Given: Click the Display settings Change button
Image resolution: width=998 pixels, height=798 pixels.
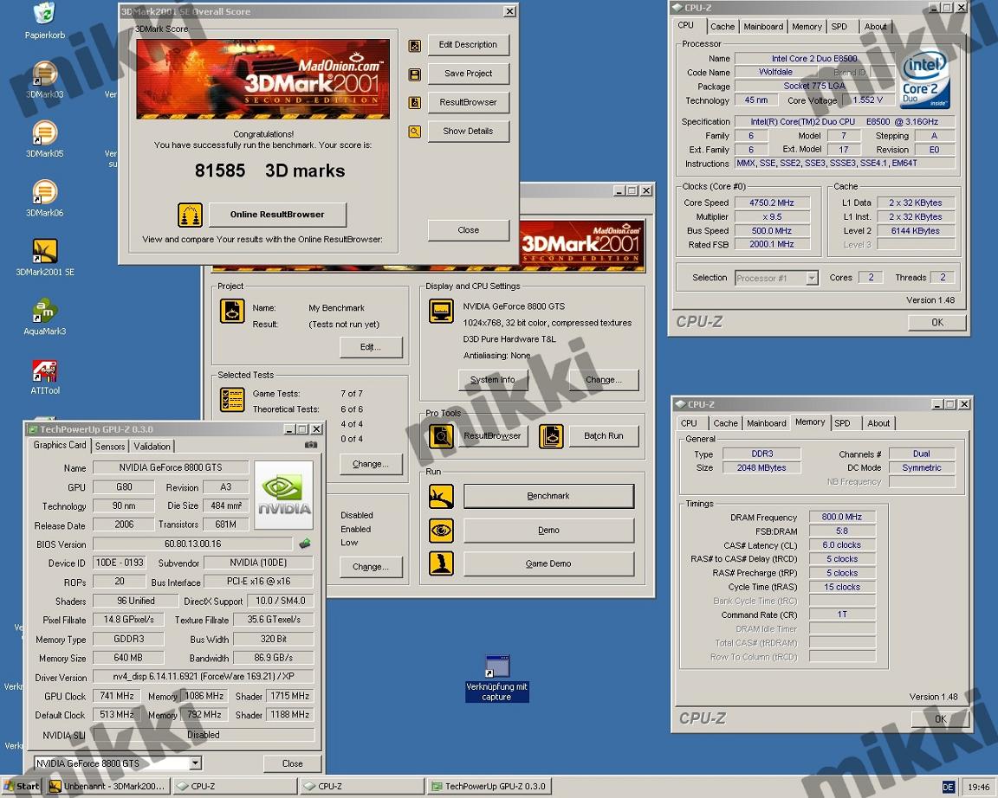Looking at the screenshot, I should point(604,380).
